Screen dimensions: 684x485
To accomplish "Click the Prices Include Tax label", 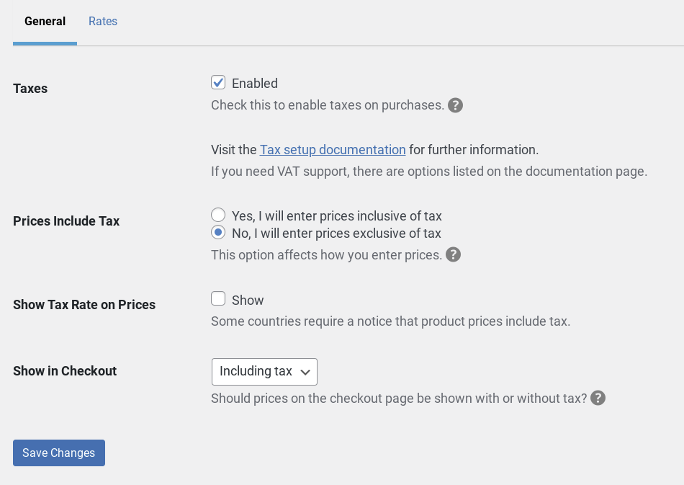I will point(66,221).
